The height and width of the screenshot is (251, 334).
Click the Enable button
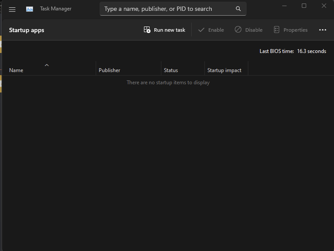pos(211,30)
